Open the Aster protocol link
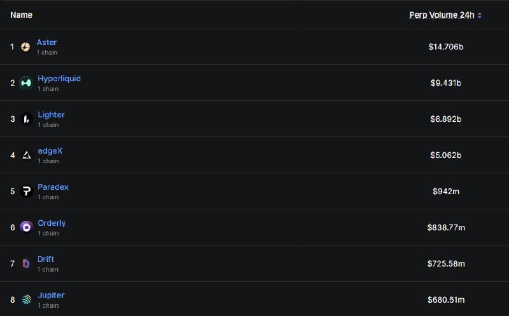Screen dimensions: 509x316 46,43
